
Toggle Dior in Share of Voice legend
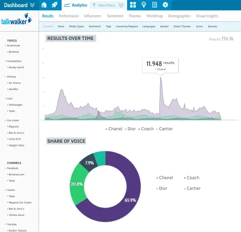coord(162,189)
